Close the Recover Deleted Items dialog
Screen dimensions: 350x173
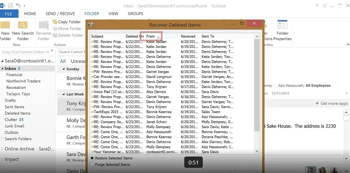(254, 23)
